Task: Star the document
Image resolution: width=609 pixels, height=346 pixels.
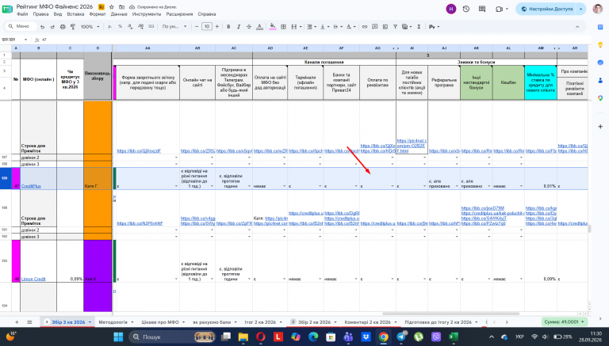Action: 112,7
